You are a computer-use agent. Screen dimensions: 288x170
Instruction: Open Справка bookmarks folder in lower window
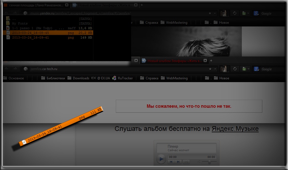[149, 78]
